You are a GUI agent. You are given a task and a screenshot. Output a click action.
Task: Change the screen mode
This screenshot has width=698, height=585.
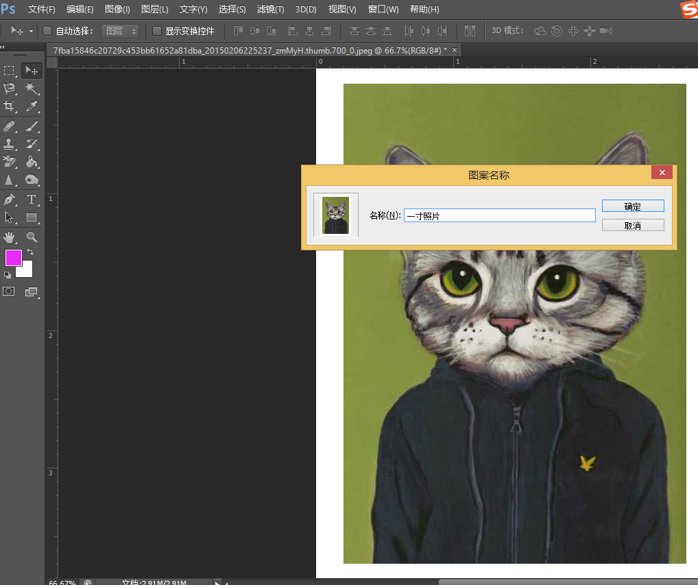click(x=31, y=292)
